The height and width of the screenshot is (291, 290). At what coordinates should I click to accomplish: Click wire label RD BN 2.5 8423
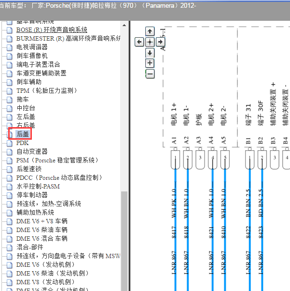261,214
